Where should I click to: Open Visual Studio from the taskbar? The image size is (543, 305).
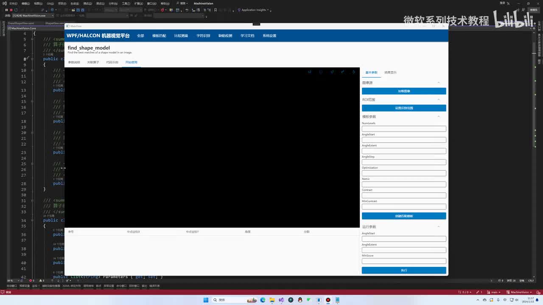coord(281,300)
